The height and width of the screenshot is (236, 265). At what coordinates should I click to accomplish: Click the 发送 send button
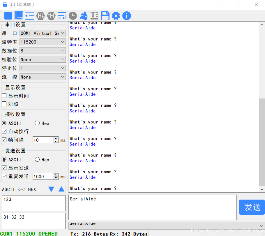[x=252, y=207]
